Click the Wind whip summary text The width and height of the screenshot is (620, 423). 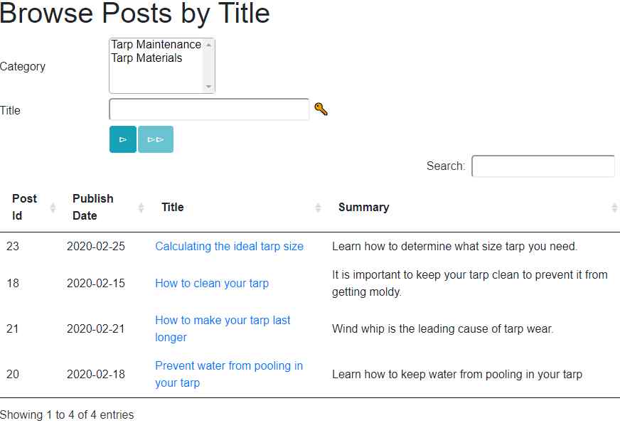[442, 329]
